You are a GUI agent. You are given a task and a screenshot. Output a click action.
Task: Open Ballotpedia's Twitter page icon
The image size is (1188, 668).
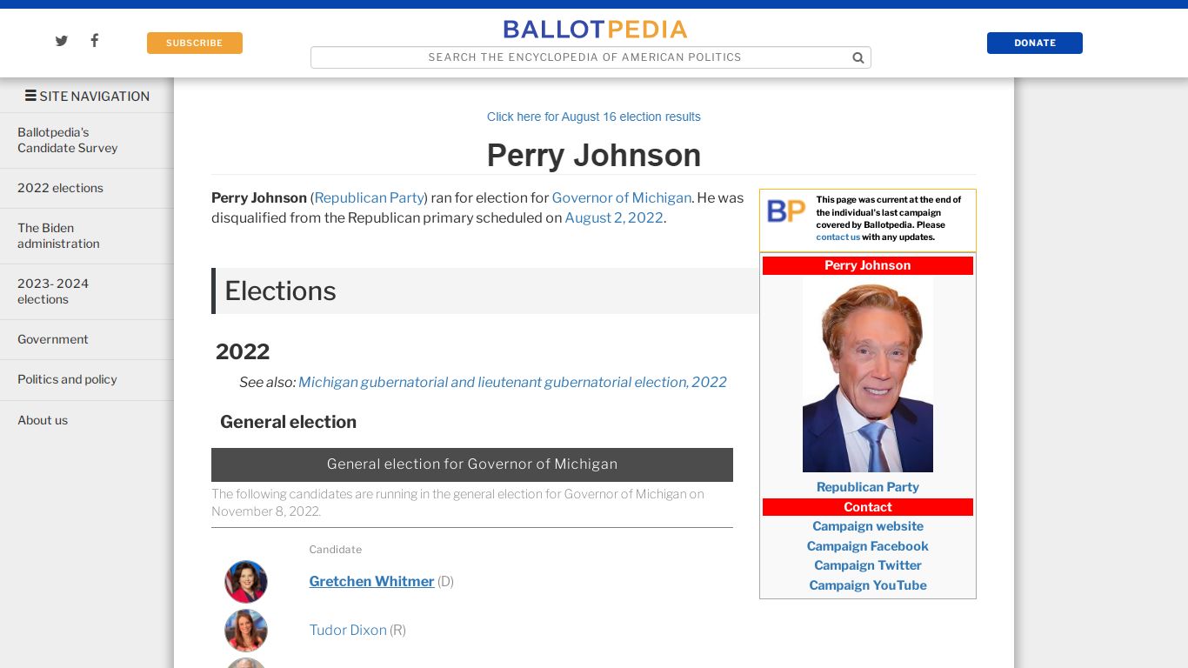(62, 41)
